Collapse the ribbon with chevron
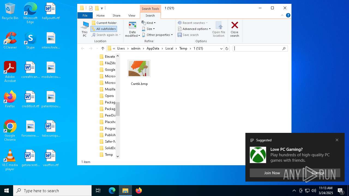 coord(282,16)
